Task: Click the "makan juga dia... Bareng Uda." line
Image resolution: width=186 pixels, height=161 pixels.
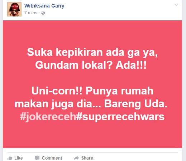Action: tap(91, 104)
